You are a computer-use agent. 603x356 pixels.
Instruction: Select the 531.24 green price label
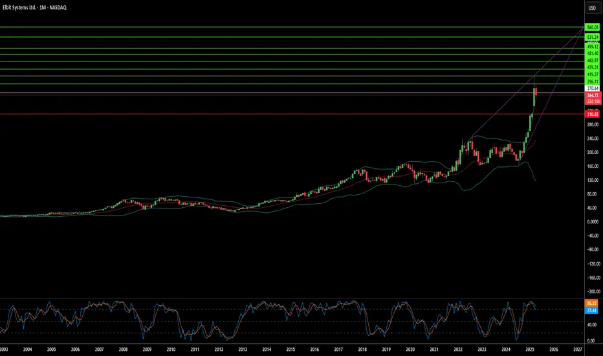click(592, 38)
